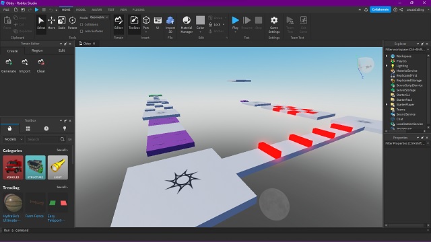Activate the Move tool
Image resolution: width=431 pixels, height=242 pixels.
click(x=51, y=23)
